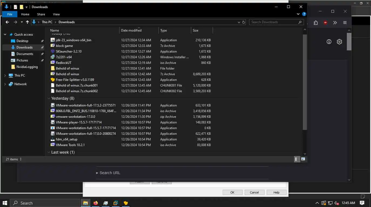Select Downloads in the navigation pane

[x=24, y=47]
